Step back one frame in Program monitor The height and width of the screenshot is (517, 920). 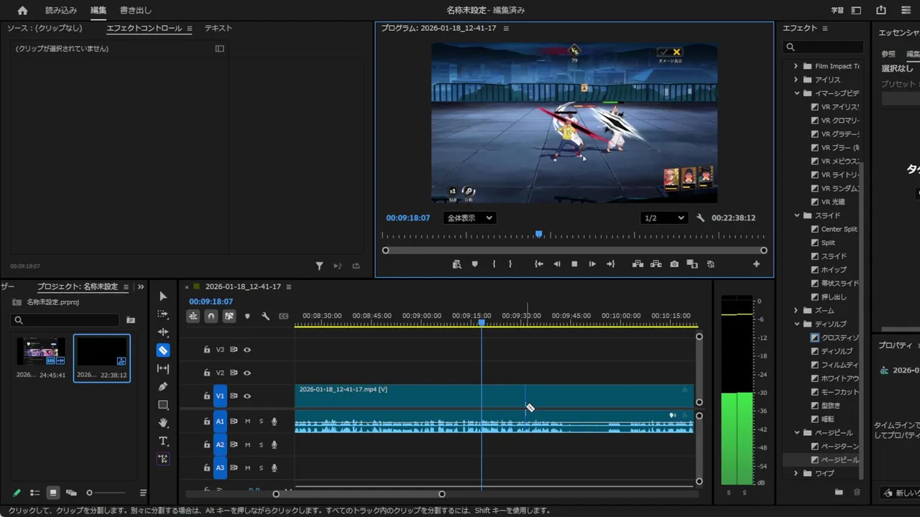click(556, 264)
